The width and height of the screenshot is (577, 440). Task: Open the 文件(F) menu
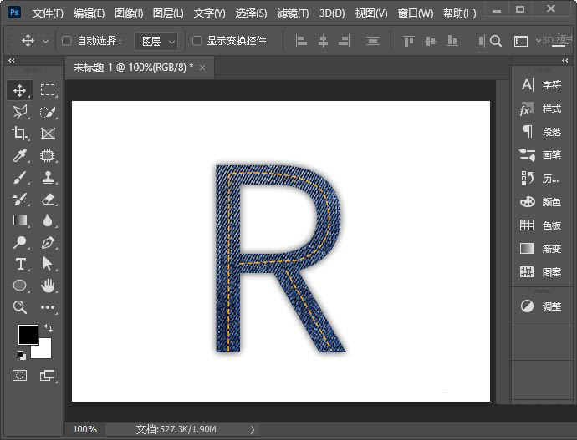coord(48,13)
